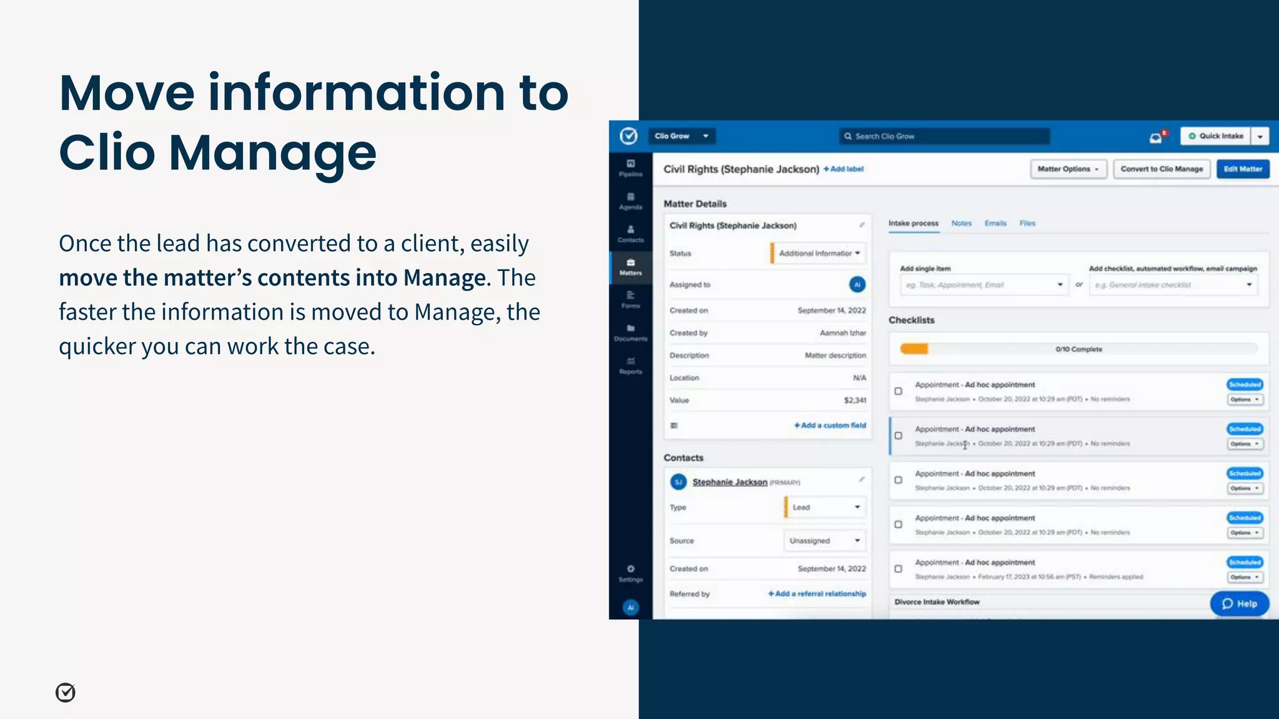Click the 0/10 Complete progress bar
Screen dimensions: 1279x719
(x=1079, y=349)
